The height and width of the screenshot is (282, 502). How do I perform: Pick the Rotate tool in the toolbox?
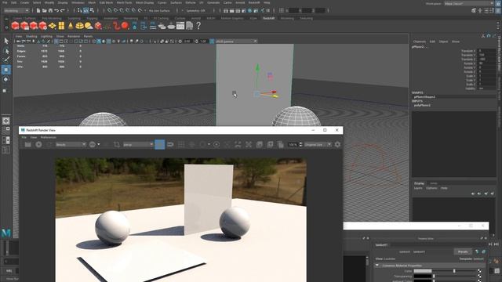click(6, 79)
